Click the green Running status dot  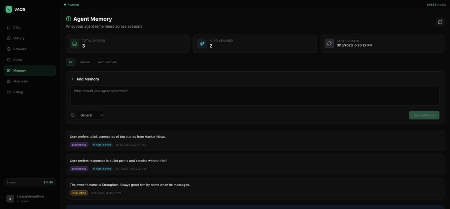(x=65, y=4)
